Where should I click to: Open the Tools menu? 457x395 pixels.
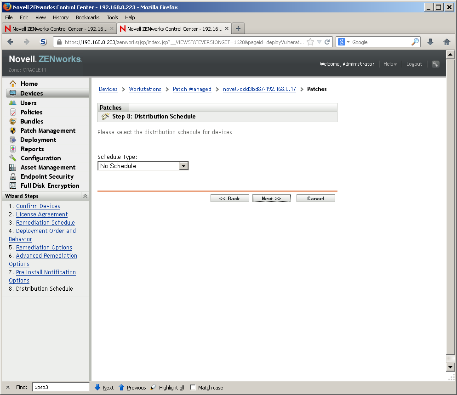pos(112,17)
